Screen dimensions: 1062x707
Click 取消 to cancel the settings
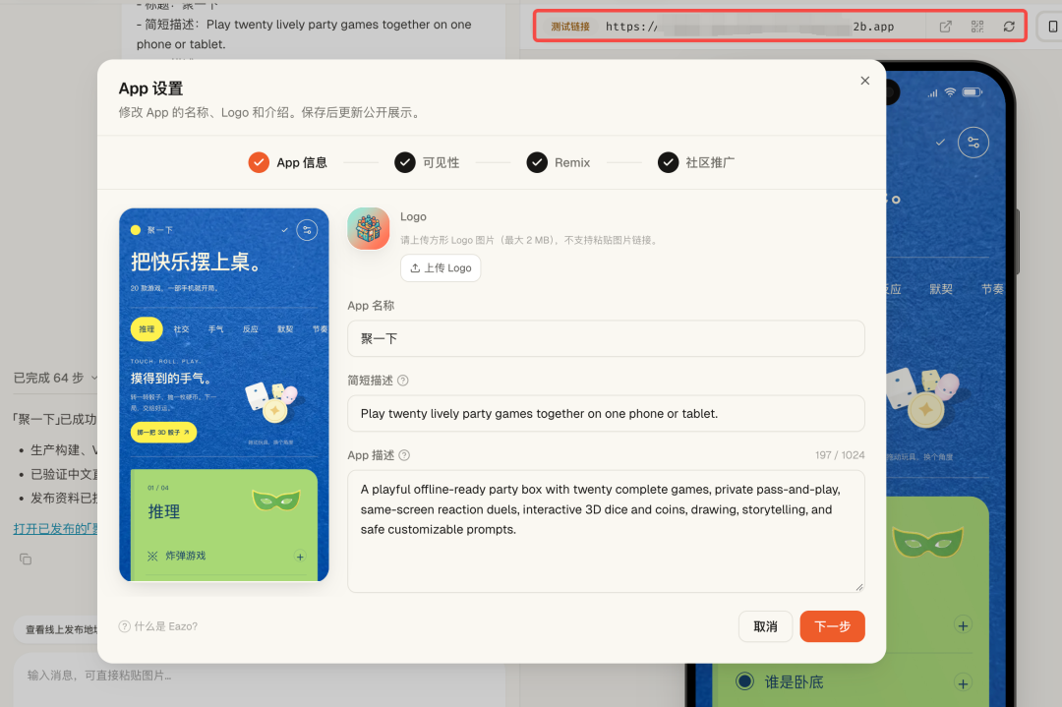(x=765, y=626)
